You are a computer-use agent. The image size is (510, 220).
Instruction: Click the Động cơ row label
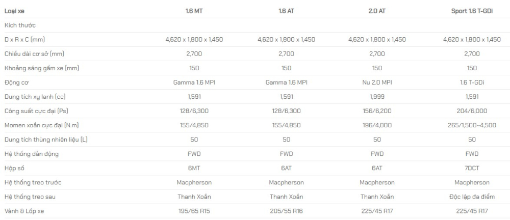17,82
